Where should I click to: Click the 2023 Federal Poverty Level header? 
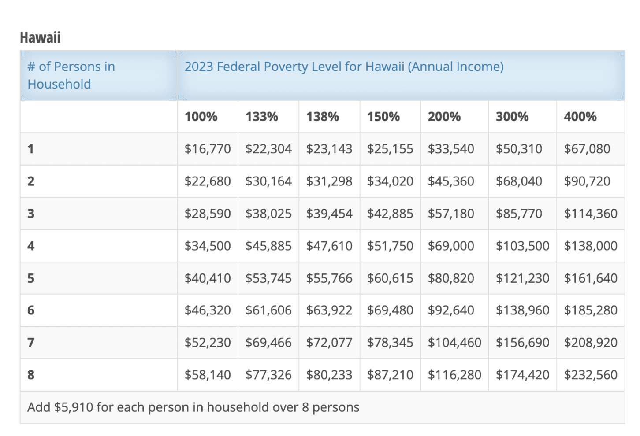point(344,67)
